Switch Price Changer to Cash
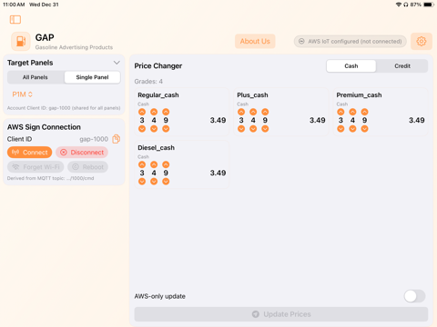 tap(351, 65)
